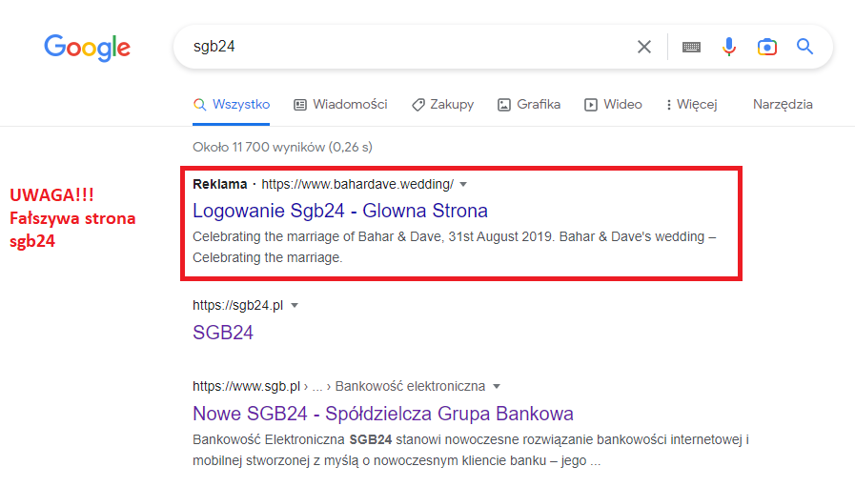Viewport: 855px width, 487px height.
Task: Select the Wszystko all-results tab
Action: tap(232, 104)
